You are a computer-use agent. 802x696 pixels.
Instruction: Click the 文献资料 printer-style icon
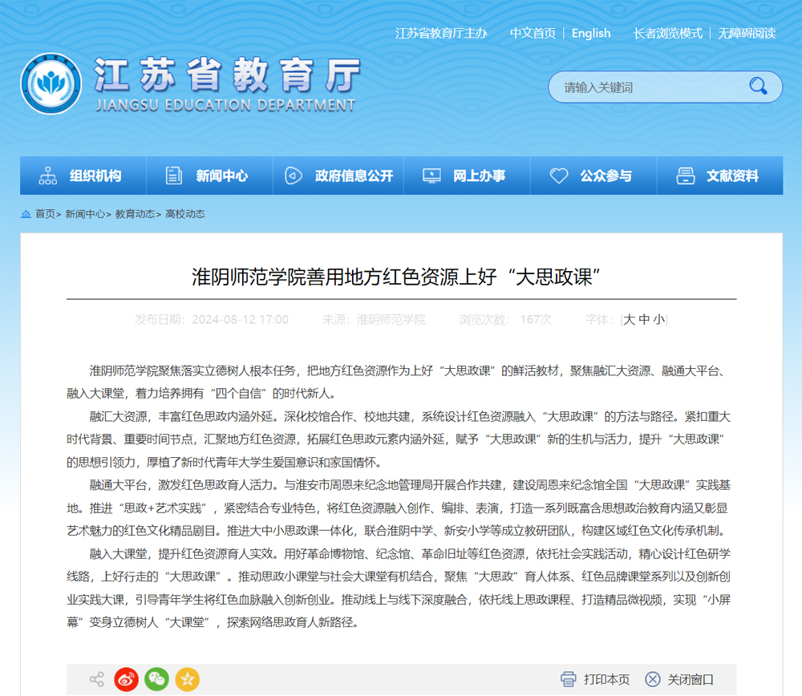click(x=686, y=176)
